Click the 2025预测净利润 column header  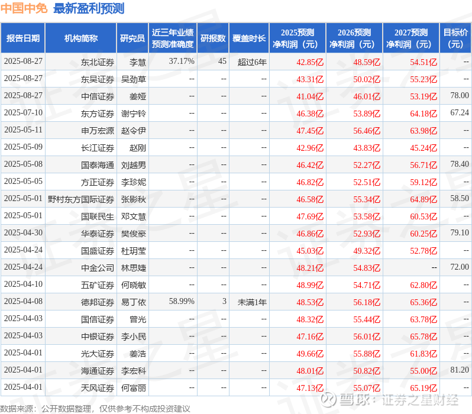point(298,38)
